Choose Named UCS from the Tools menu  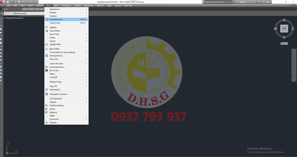(66, 90)
